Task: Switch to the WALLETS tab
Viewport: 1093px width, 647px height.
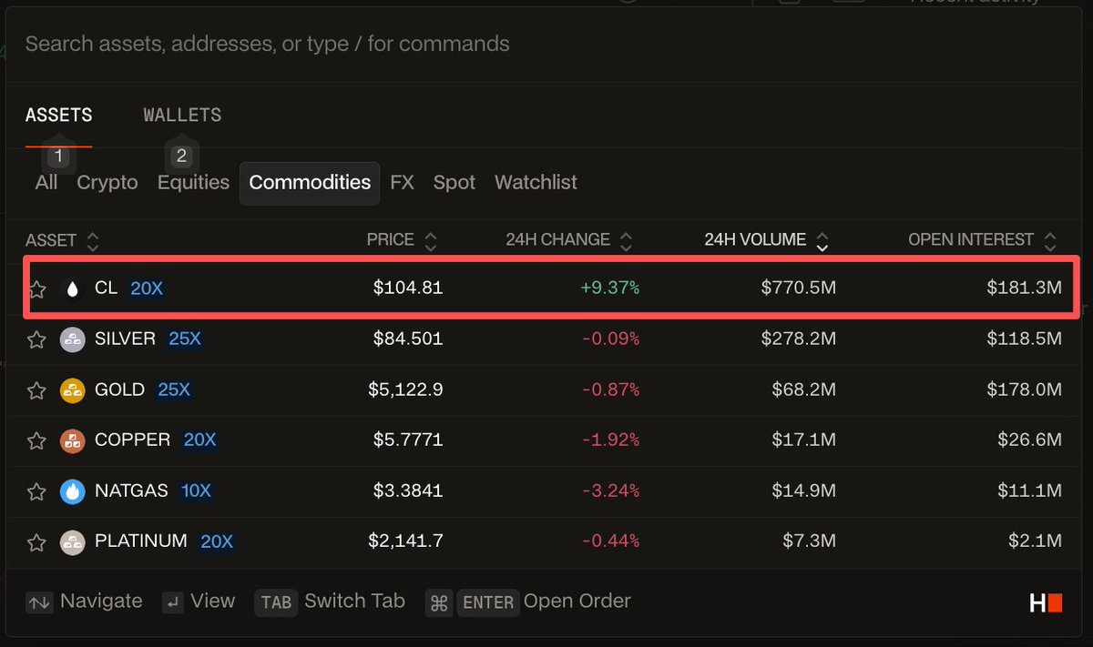Action: pyautogui.click(x=182, y=116)
